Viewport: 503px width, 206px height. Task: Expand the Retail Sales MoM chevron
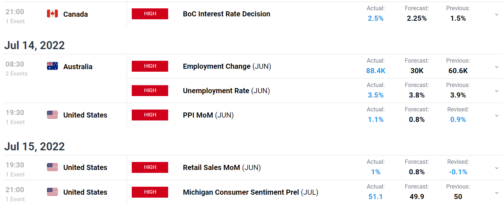497,168
